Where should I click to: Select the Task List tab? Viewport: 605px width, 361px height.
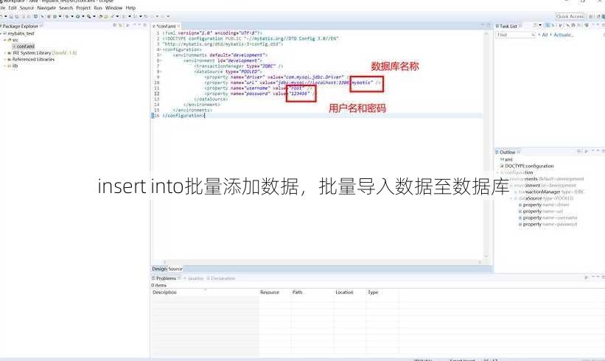pos(508,27)
